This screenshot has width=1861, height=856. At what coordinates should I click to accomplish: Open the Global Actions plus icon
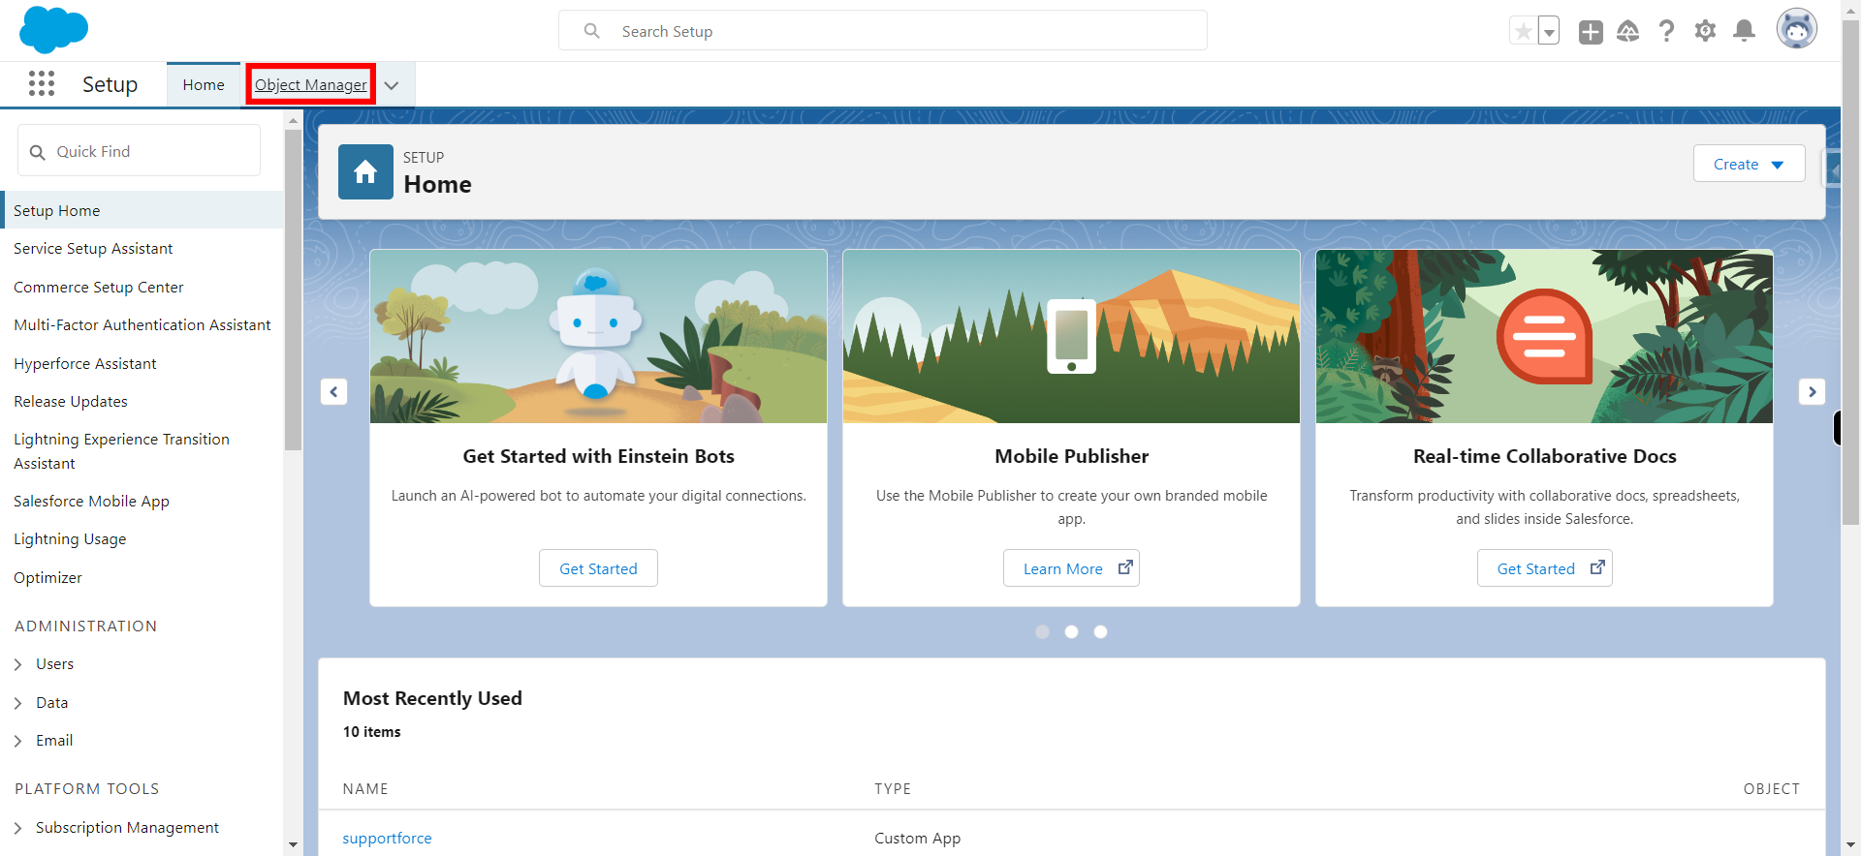pyautogui.click(x=1591, y=32)
